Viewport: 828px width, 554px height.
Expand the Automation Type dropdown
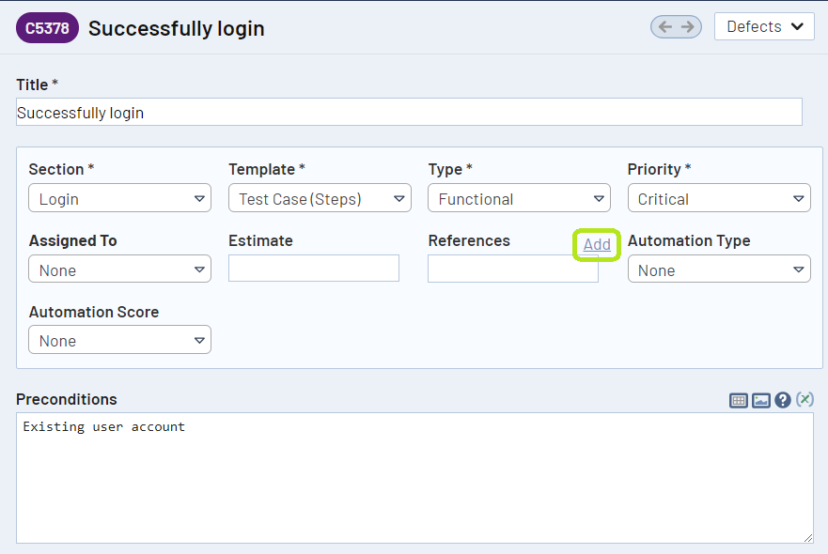coord(719,270)
